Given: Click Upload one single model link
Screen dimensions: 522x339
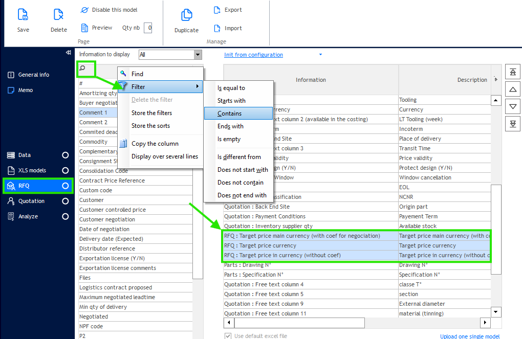Looking at the screenshot, I should (470, 336).
